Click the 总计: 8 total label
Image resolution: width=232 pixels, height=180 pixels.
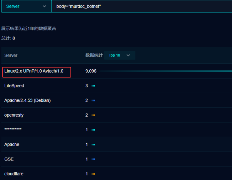point(8,38)
